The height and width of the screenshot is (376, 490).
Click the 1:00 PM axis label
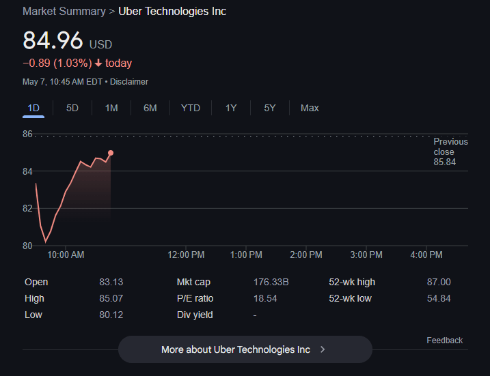coord(246,255)
